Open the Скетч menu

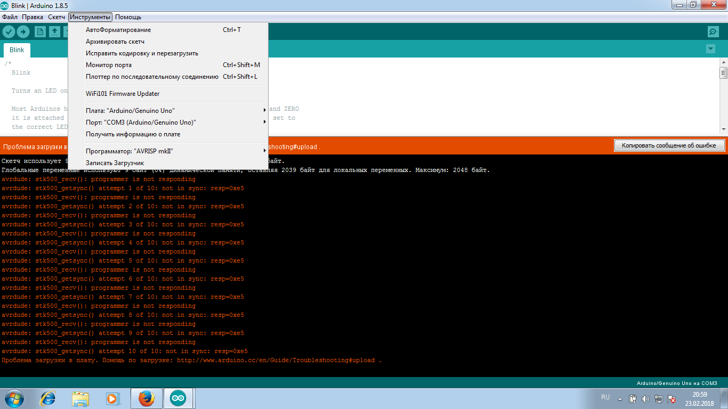(x=56, y=17)
